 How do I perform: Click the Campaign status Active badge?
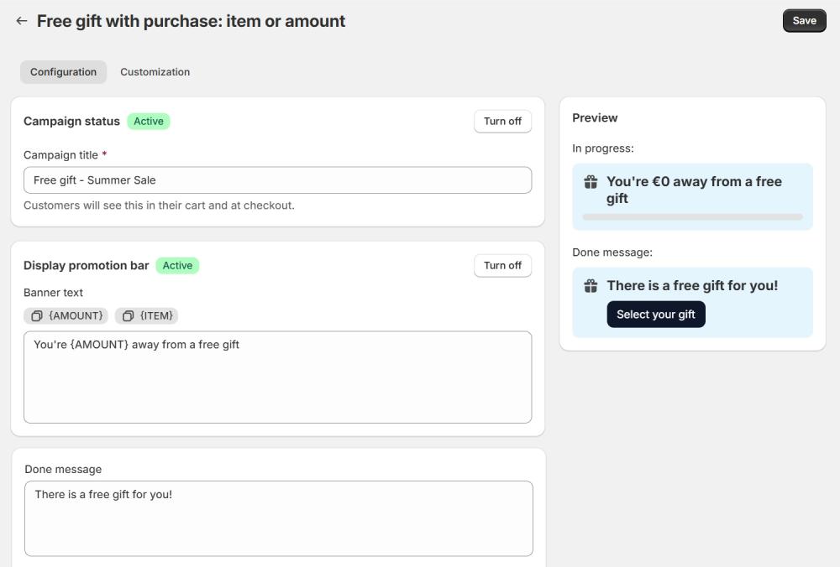(x=149, y=121)
